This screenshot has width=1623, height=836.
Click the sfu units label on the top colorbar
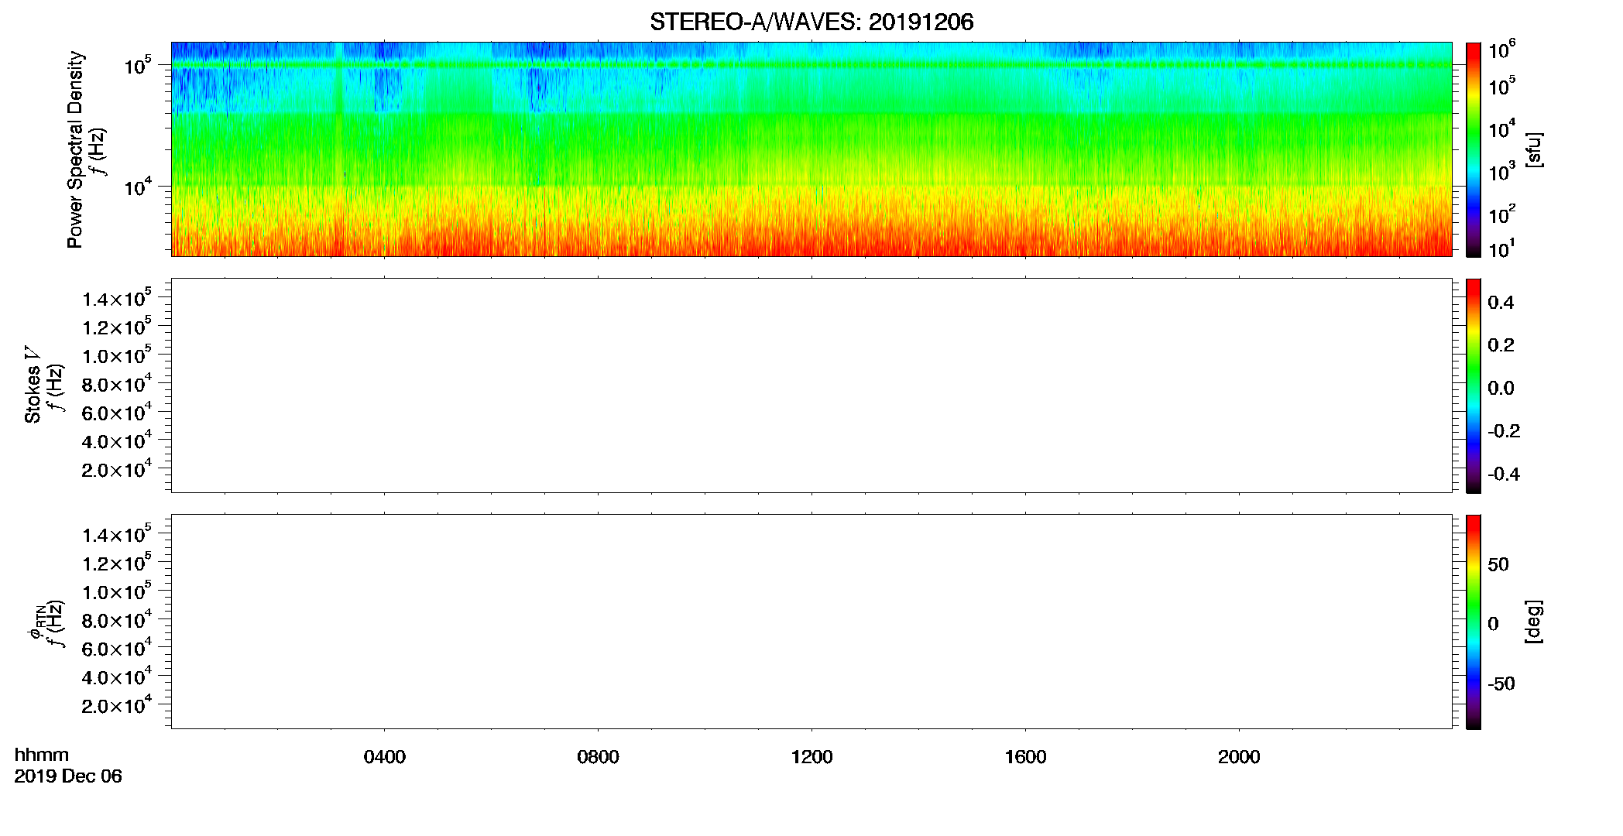[1533, 150]
